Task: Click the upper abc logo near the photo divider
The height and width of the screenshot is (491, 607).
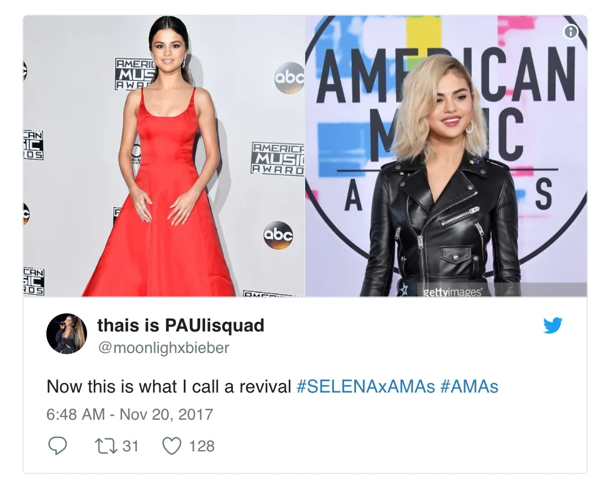Action: (289, 78)
